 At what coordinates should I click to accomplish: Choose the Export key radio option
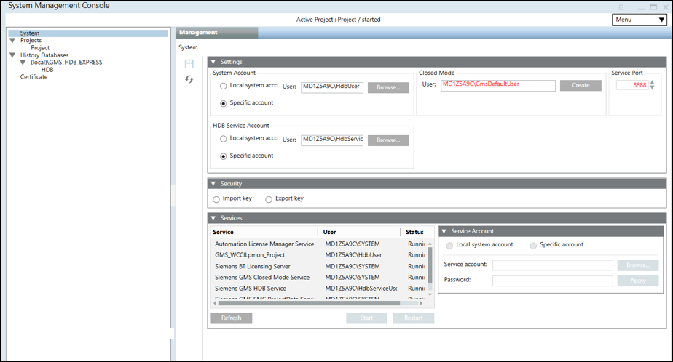(269, 199)
